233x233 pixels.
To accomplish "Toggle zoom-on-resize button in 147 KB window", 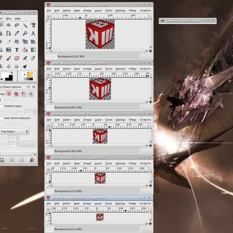I will (150, 16).
